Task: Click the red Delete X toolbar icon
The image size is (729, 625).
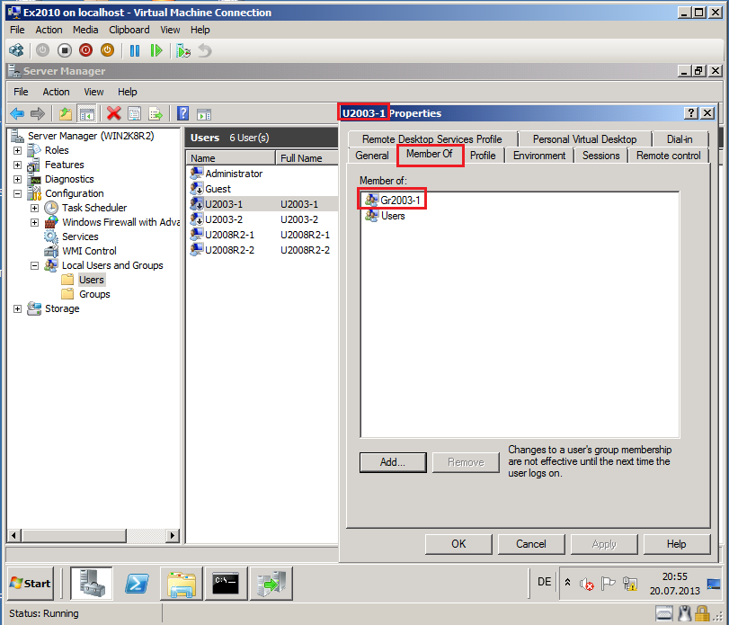Action: point(113,113)
